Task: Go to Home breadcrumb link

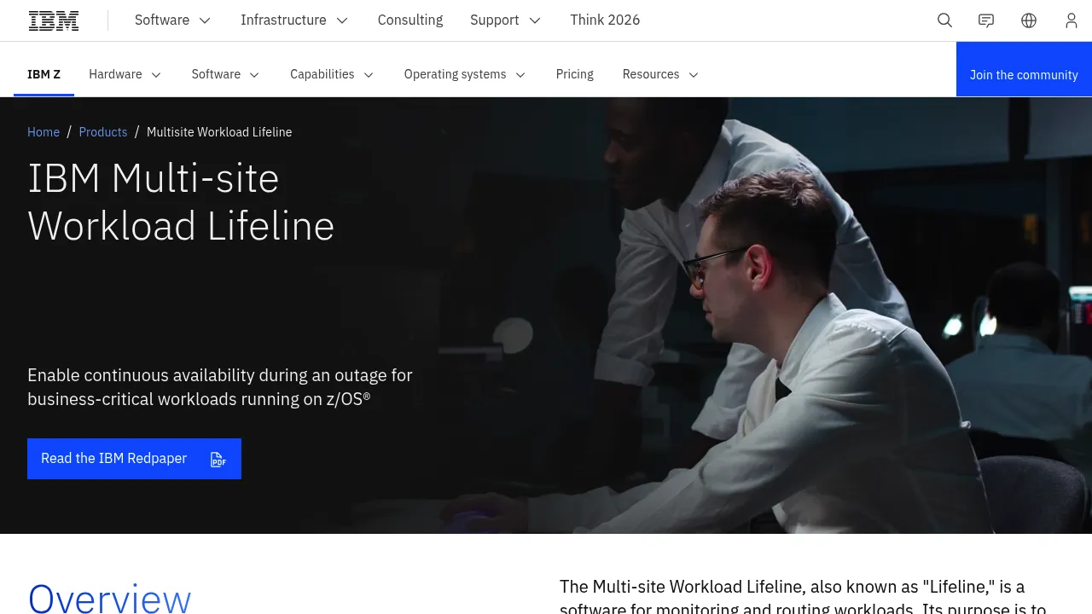Action: [x=44, y=132]
